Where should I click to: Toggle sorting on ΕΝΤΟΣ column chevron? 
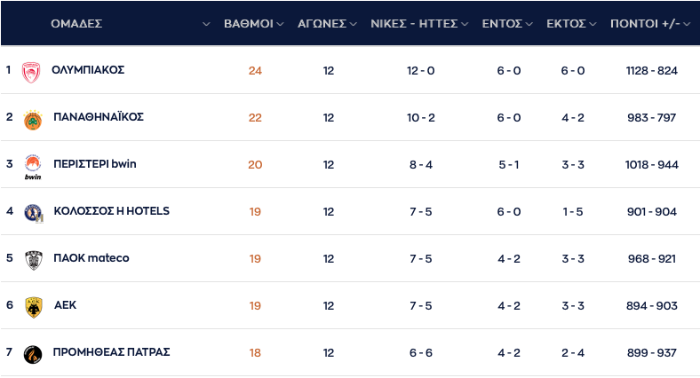pos(529,24)
